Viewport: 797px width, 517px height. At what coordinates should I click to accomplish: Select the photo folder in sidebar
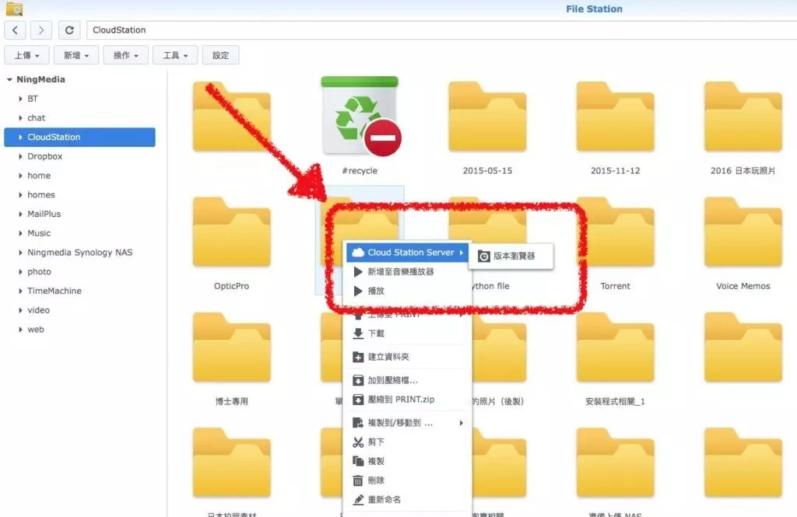39,272
